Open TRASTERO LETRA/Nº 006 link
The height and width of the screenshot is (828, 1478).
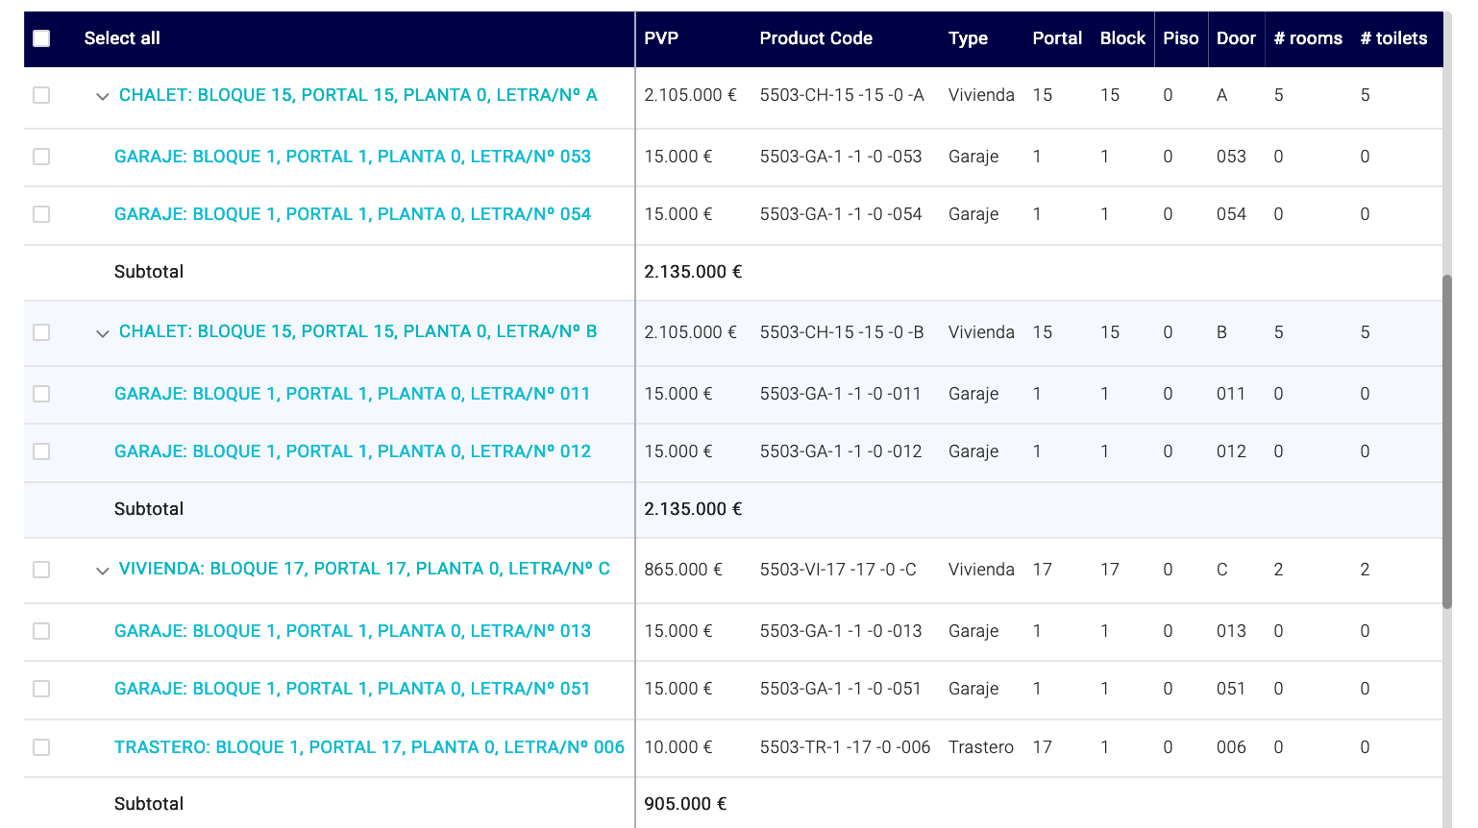click(370, 747)
